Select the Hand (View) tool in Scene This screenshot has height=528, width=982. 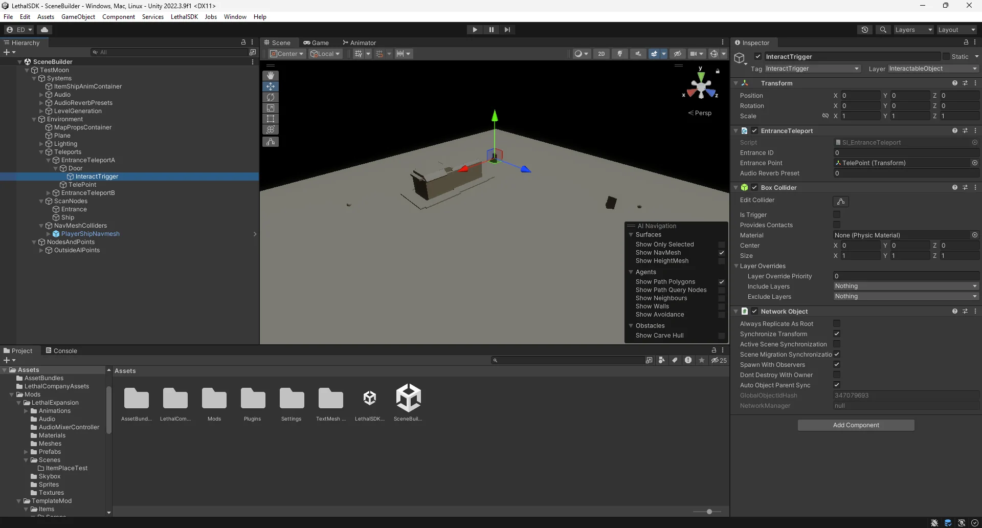click(271, 75)
